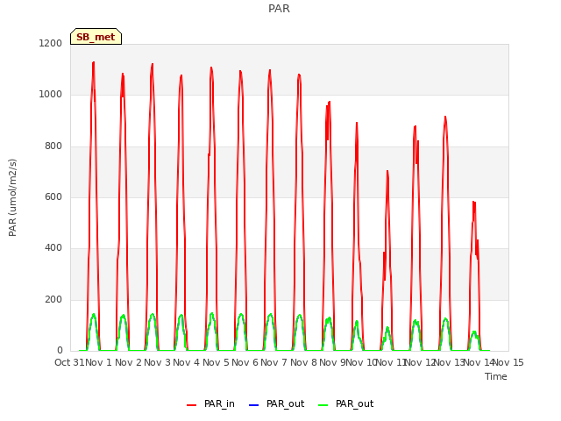Click the 1200 y-axis tick label
The height and width of the screenshot is (421, 561).
(x=51, y=43)
